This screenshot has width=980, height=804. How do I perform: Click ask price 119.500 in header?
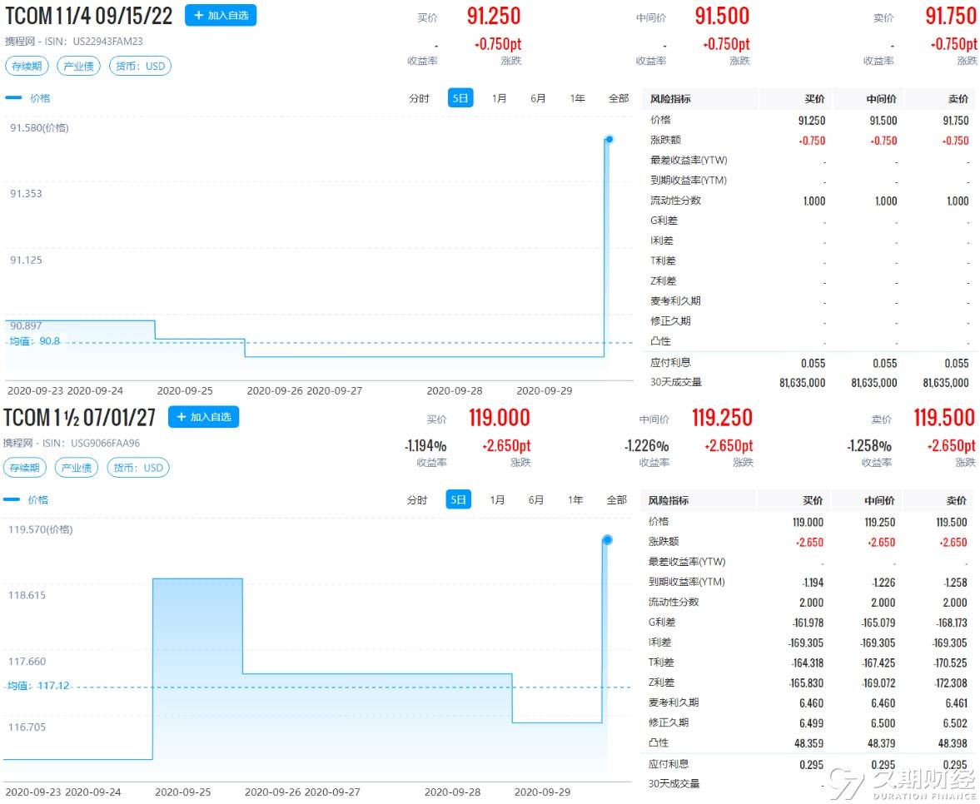tap(944, 418)
